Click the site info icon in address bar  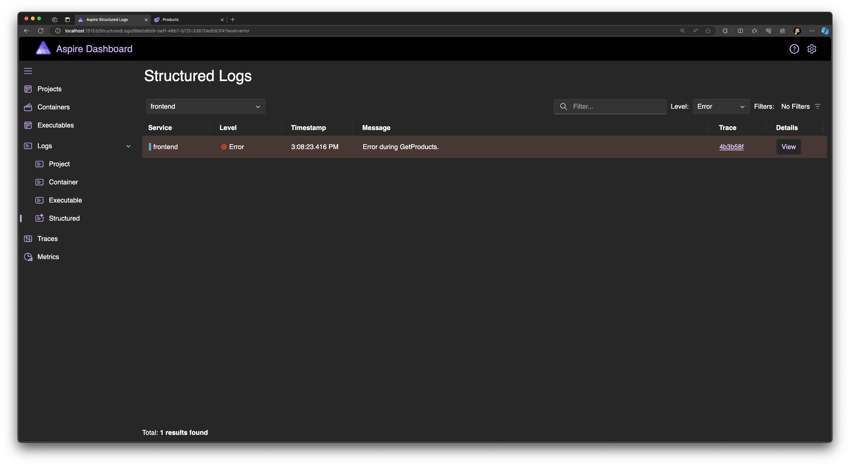(x=58, y=31)
